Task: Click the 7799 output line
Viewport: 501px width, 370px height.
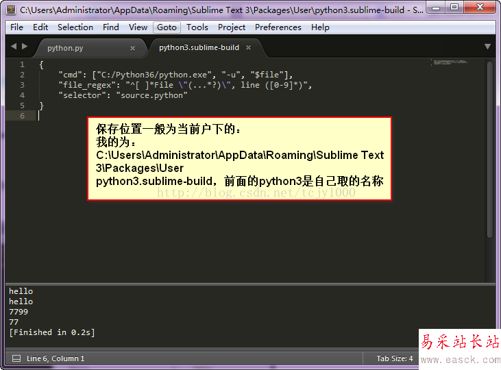Action: pos(19,312)
